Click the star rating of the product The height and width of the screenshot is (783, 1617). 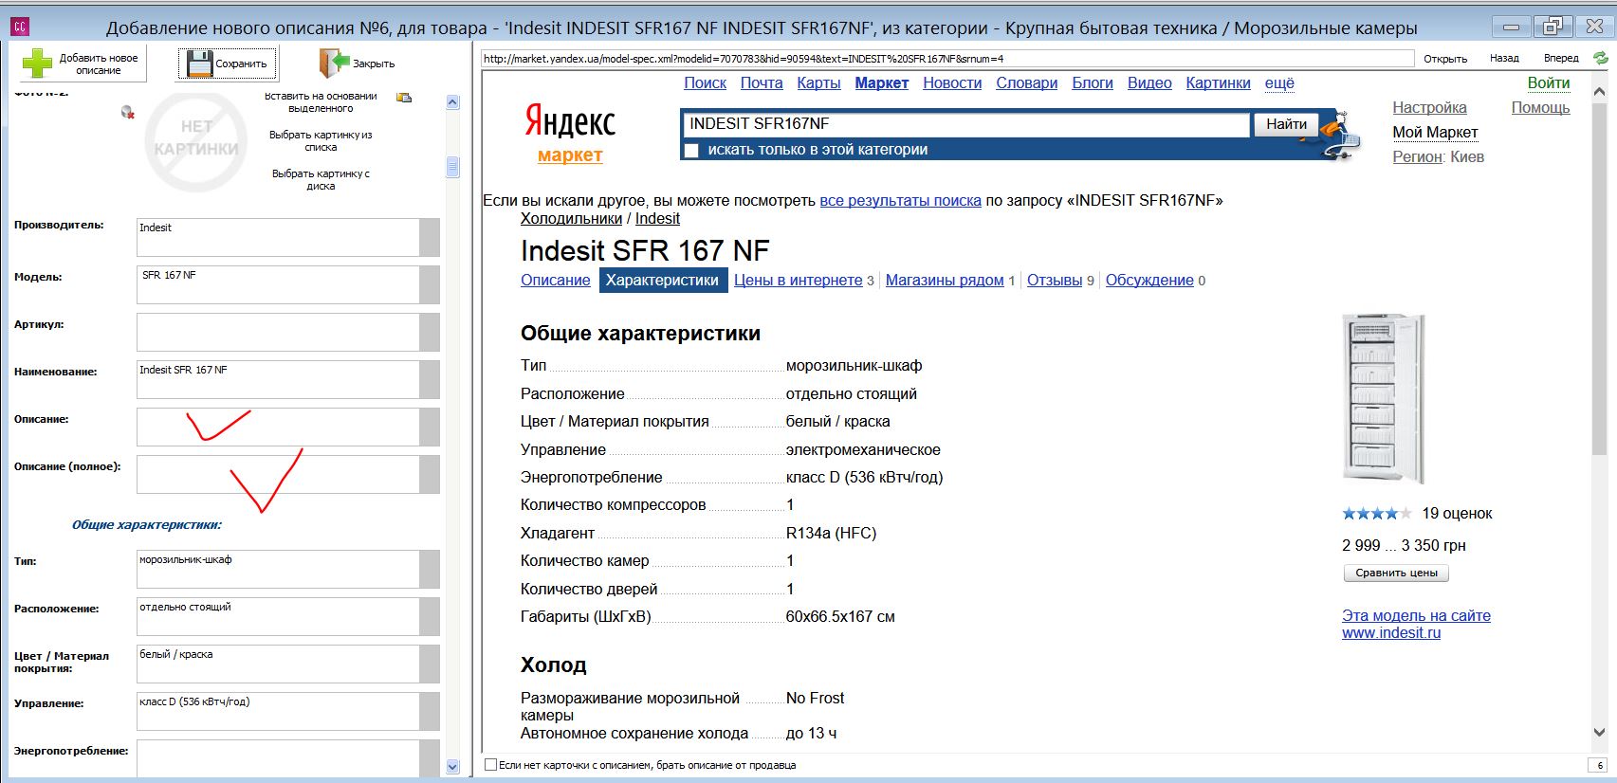click(x=1377, y=514)
